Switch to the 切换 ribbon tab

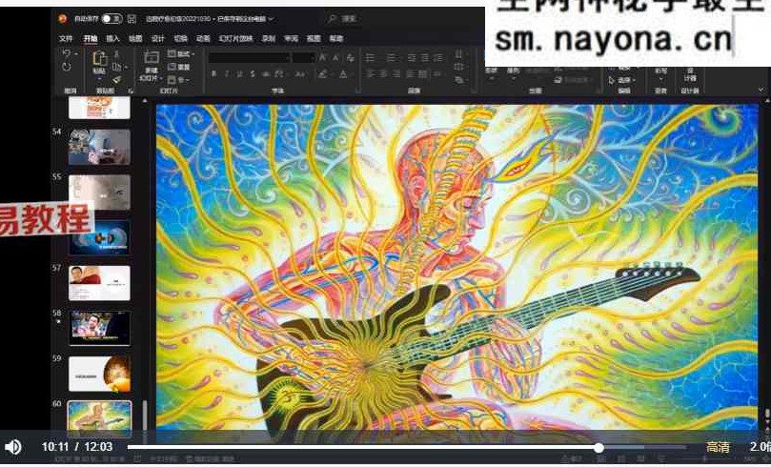pos(180,38)
